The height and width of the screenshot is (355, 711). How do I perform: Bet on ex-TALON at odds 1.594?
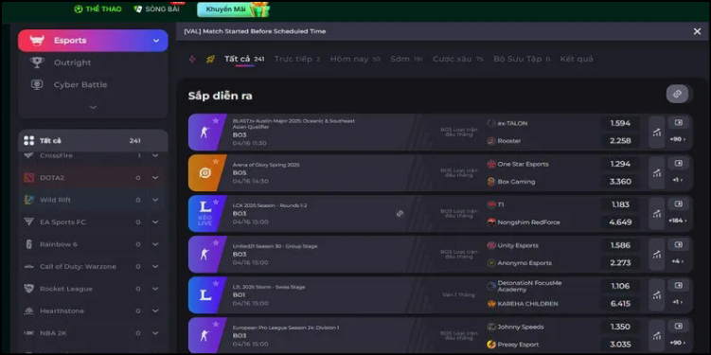pos(620,123)
